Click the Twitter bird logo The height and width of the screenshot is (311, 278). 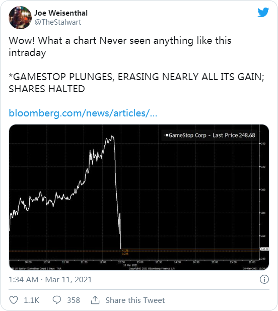click(263, 12)
